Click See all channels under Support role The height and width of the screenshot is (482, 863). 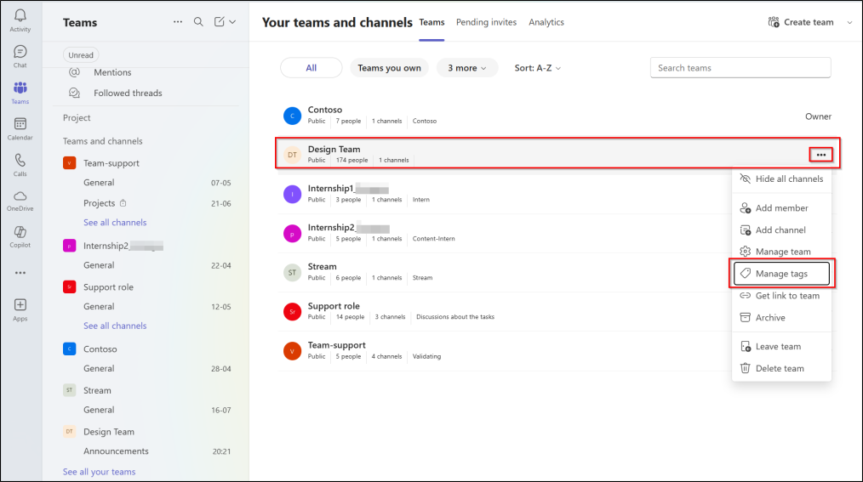click(115, 326)
